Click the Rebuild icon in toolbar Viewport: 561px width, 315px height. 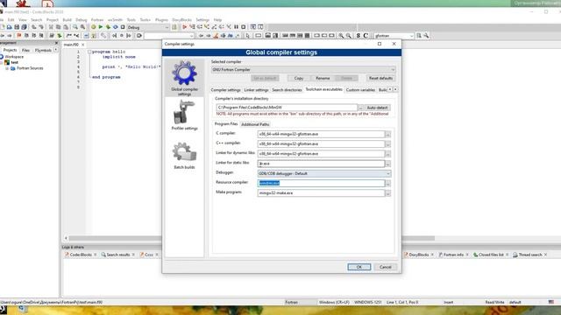(x=116, y=27)
